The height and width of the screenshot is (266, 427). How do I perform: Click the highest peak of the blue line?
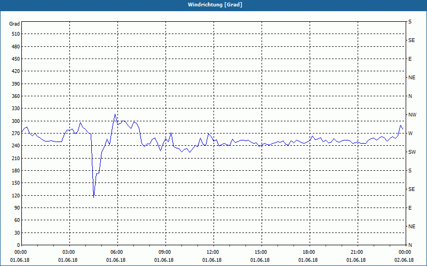point(115,114)
